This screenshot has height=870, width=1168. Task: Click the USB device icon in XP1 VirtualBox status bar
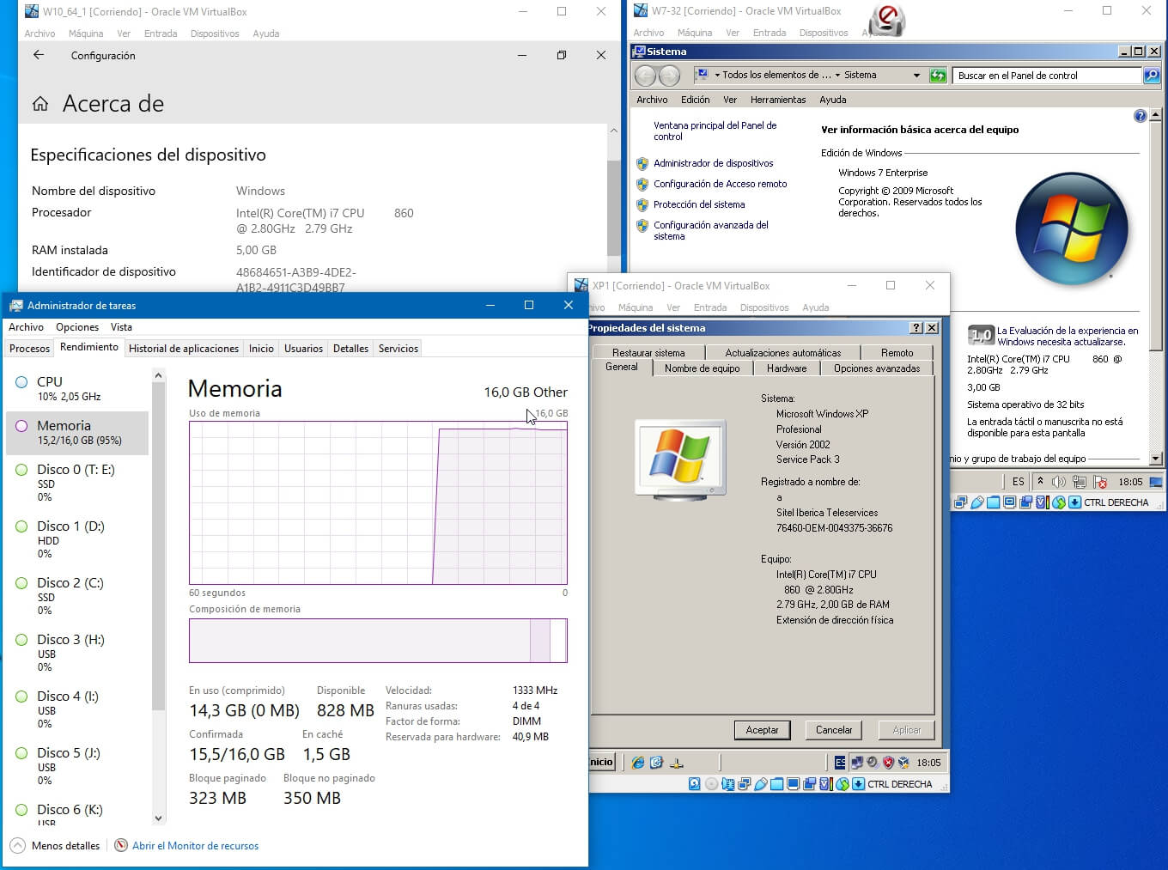(760, 784)
